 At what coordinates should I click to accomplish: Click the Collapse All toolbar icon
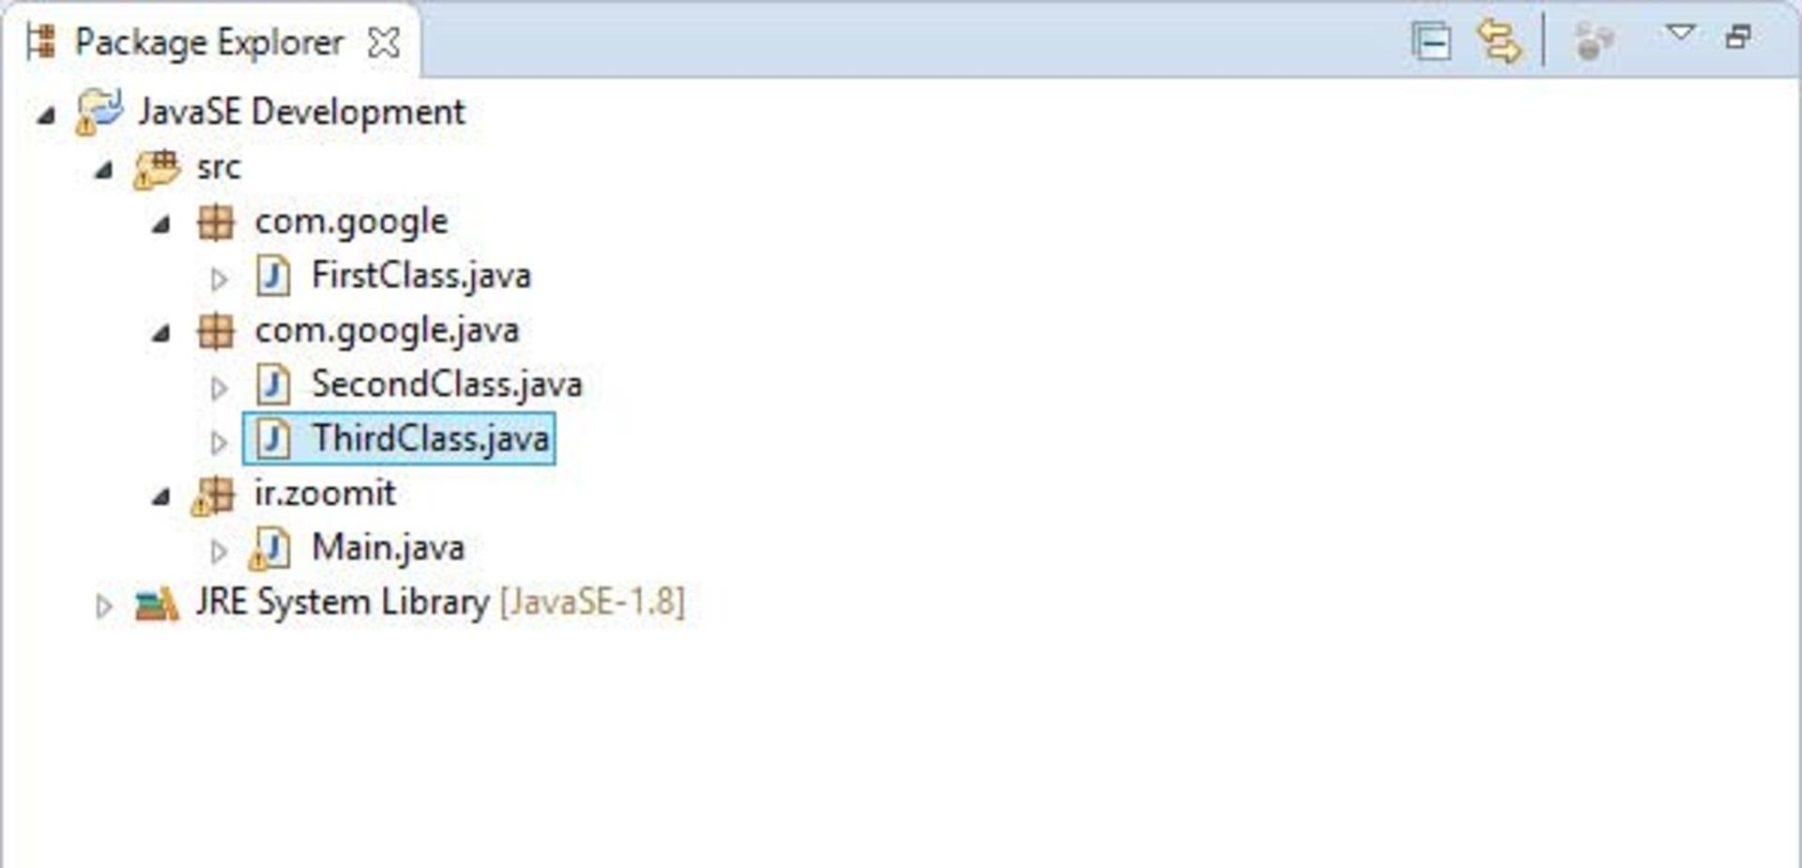tap(1431, 41)
